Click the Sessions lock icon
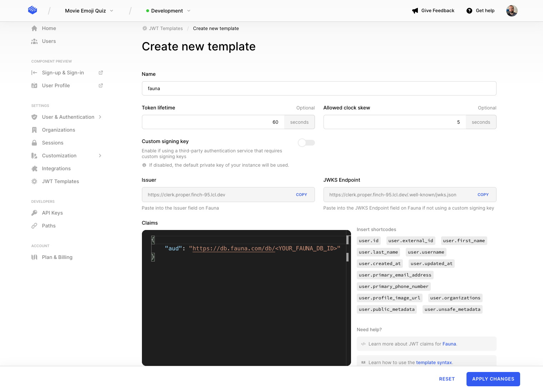This screenshot has width=543, height=392. click(x=34, y=143)
